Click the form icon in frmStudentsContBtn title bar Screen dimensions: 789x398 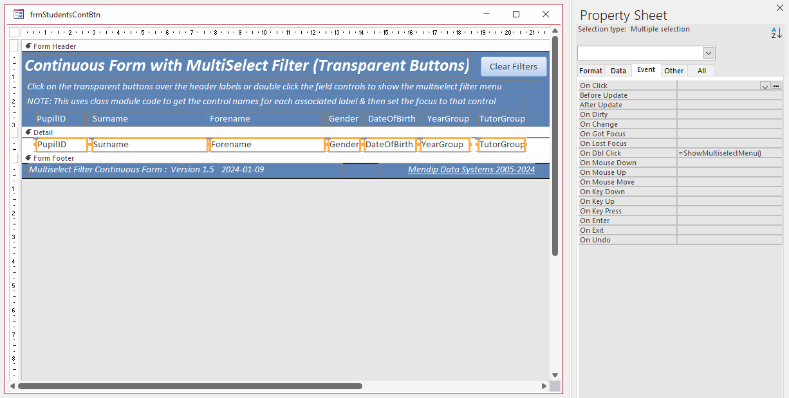click(x=19, y=14)
